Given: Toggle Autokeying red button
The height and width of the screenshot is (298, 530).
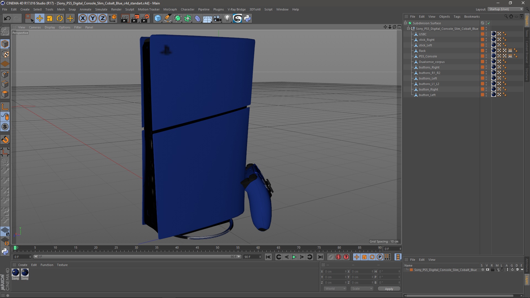Looking at the screenshot, I should [338, 257].
